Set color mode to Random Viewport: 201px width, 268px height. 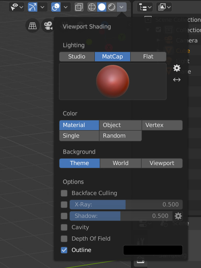point(120,136)
